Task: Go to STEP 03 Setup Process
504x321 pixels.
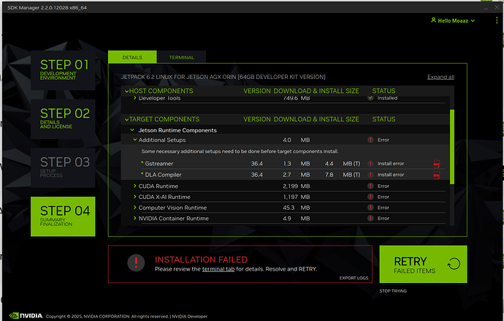Action: click(x=63, y=167)
